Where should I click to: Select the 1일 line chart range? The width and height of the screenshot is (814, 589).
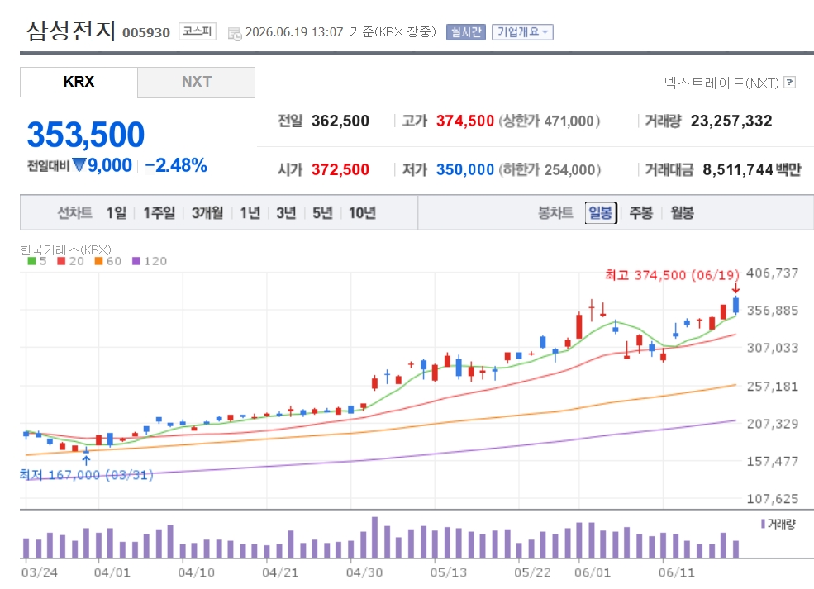[117, 213]
